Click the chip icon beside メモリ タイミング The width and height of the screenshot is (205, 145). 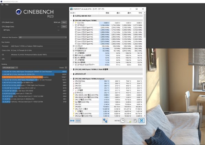(74, 74)
